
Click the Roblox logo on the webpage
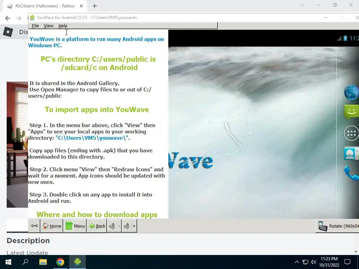click(x=8, y=32)
